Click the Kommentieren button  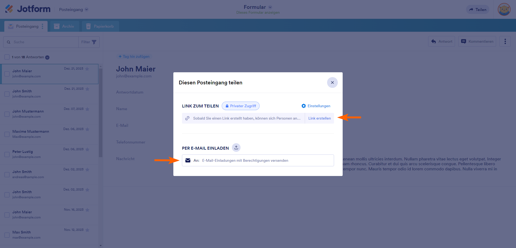point(477,41)
